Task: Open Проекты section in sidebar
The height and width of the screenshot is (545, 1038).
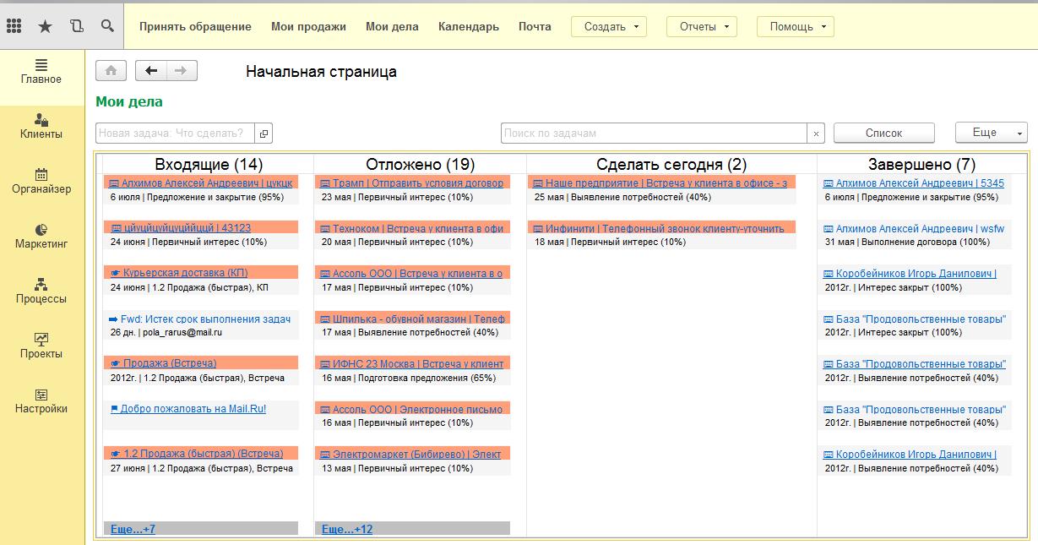Action: coord(41,346)
